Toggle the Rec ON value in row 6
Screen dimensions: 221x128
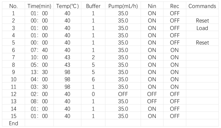[x=174, y=50]
